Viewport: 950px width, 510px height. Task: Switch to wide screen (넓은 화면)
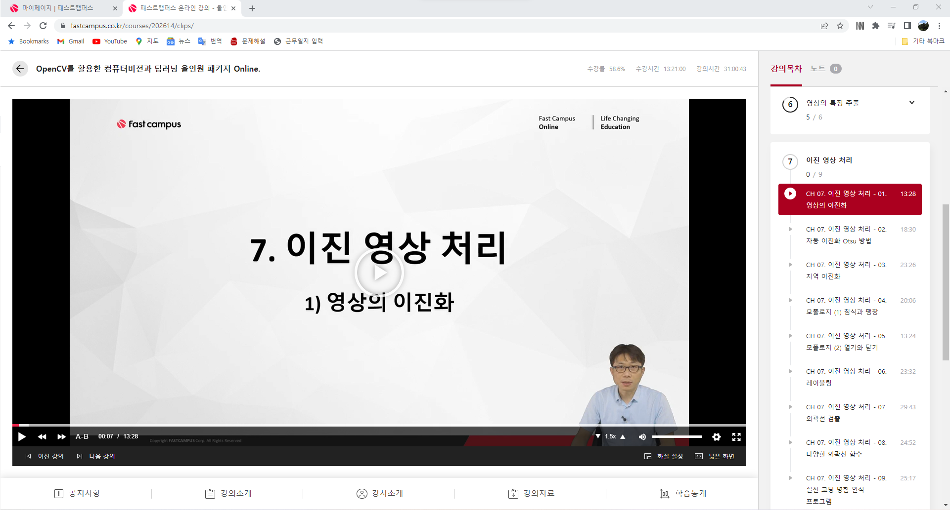point(715,456)
